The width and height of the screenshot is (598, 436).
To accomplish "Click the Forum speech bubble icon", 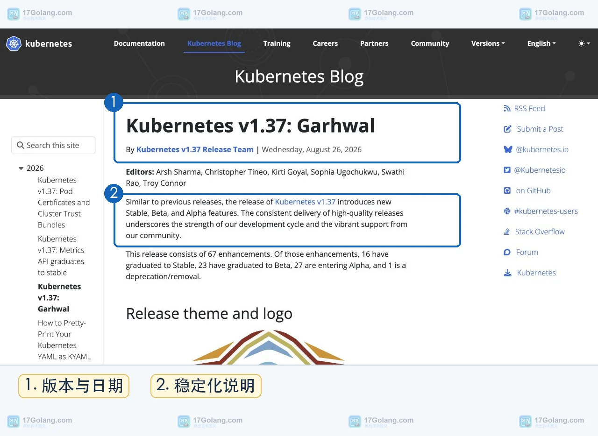I will point(507,252).
